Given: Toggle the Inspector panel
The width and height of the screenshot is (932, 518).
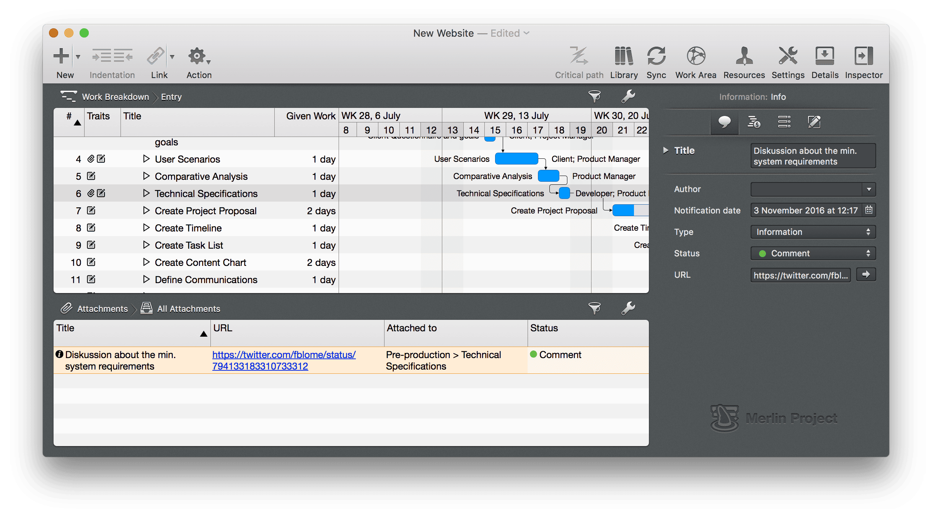Looking at the screenshot, I should pos(864,61).
